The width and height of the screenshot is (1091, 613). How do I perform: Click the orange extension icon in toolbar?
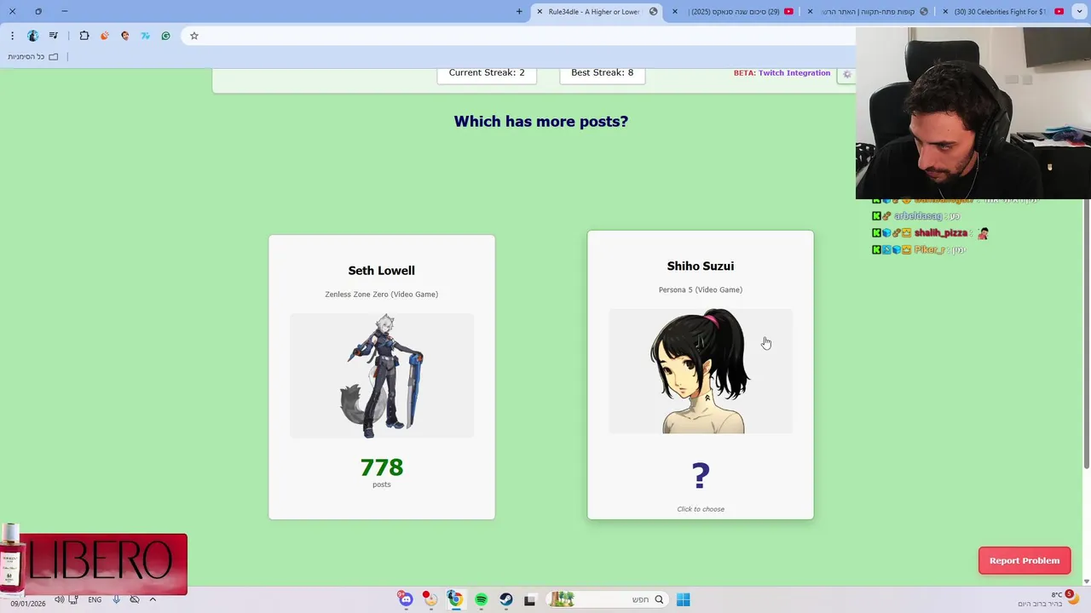click(x=105, y=36)
